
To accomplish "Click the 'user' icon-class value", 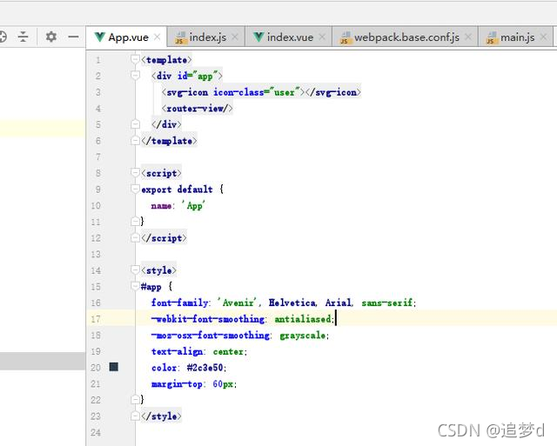I will pyautogui.click(x=285, y=92).
